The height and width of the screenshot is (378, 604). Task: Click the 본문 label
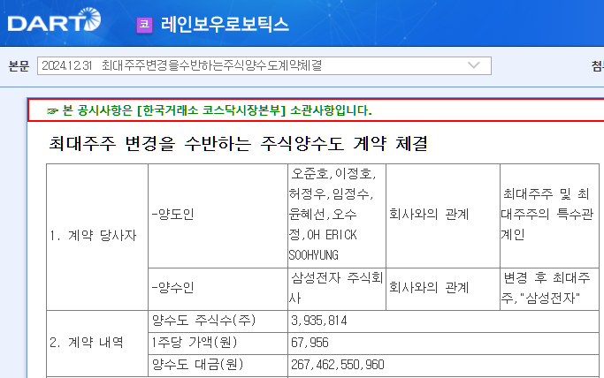coord(19,66)
